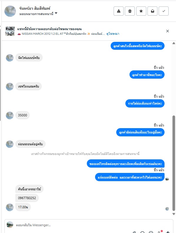The width and height of the screenshot is (176, 233).
Task: Click the customer name จันทร์ยา สิมสีพิมพ์
Action: (35, 9)
